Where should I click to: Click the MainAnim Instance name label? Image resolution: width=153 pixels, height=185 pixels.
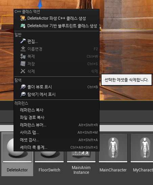click(x=81, y=170)
